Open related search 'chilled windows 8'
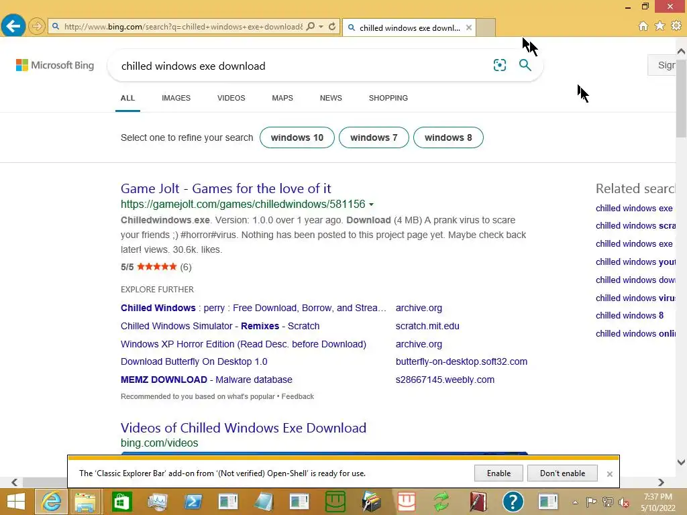Screen dimensions: 687x515 (629, 315)
